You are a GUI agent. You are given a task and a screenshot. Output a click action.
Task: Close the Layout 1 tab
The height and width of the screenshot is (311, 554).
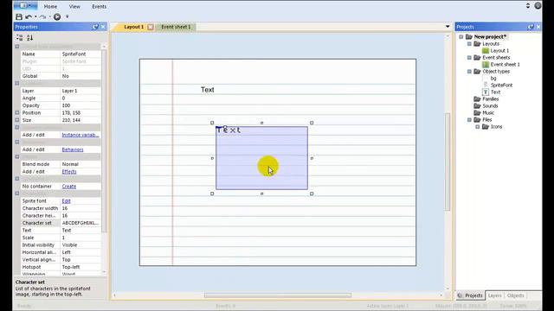[151, 27]
